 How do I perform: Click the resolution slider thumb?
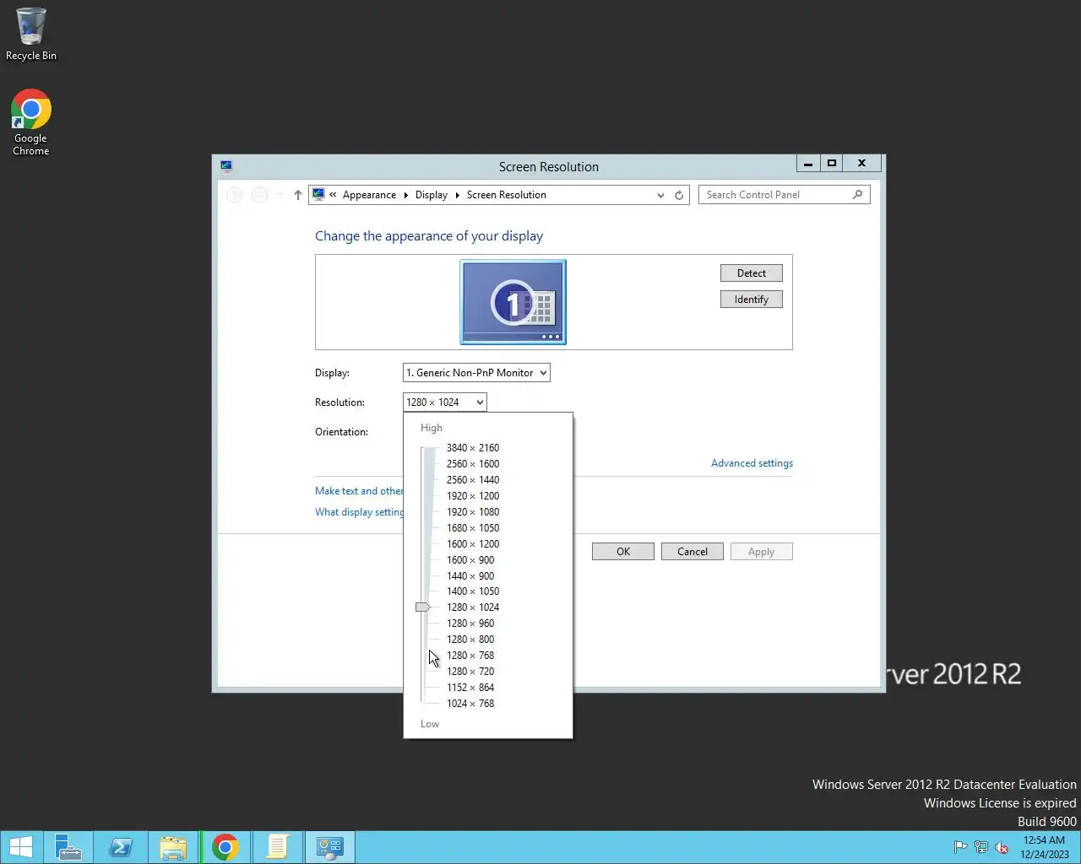click(x=422, y=607)
